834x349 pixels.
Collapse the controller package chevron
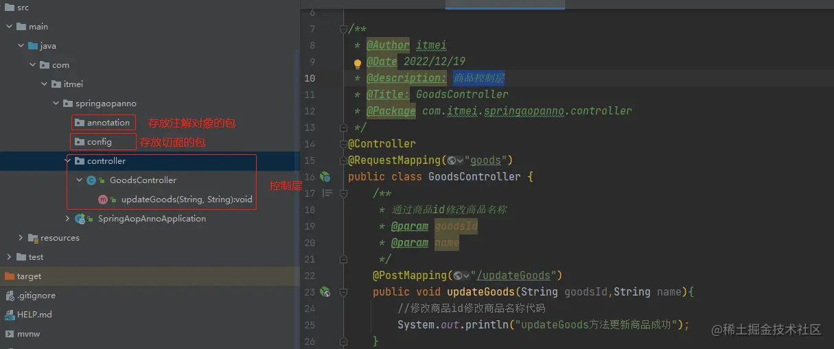point(68,161)
